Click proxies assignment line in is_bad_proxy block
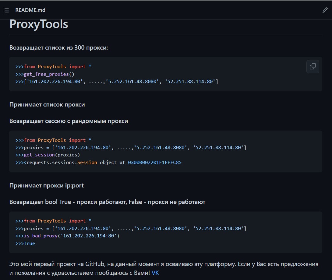 point(131,228)
